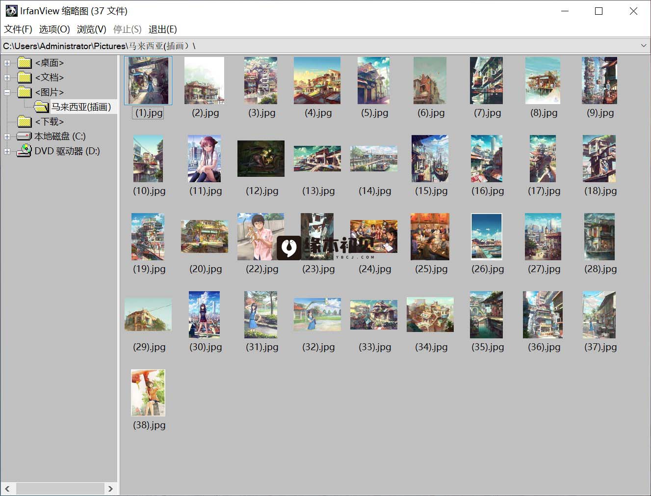This screenshot has height=496, width=651.
Task: Click the right arrow of tree scrollbar
Action: 110,489
